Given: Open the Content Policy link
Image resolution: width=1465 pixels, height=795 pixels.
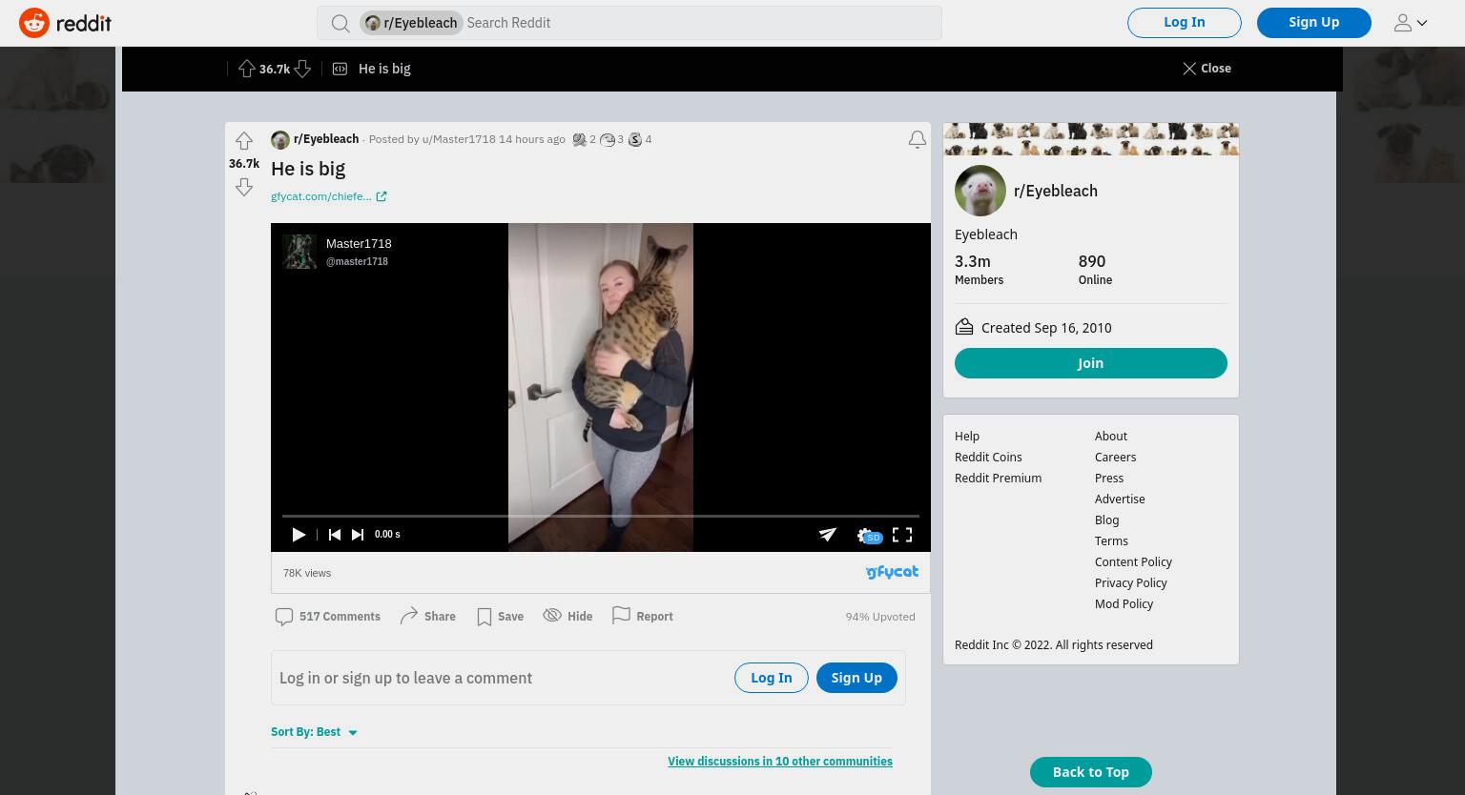Looking at the screenshot, I should tap(1133, 562).
